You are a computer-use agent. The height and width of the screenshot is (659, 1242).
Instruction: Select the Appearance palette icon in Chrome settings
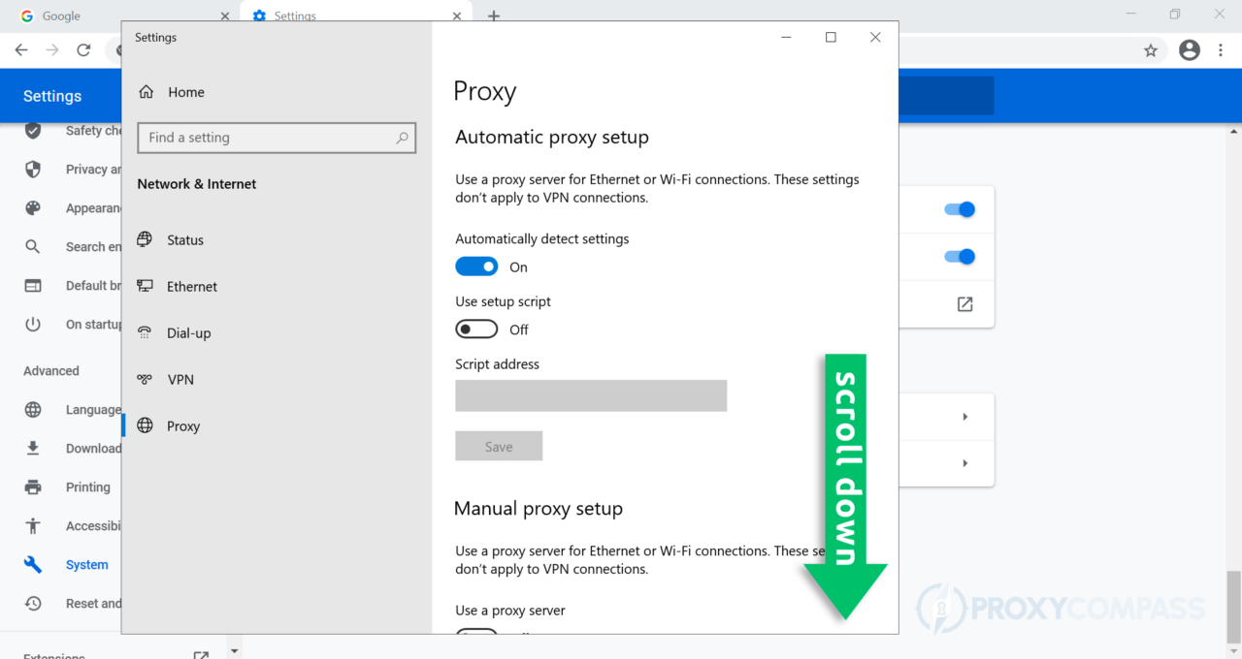tap(30, 207)
